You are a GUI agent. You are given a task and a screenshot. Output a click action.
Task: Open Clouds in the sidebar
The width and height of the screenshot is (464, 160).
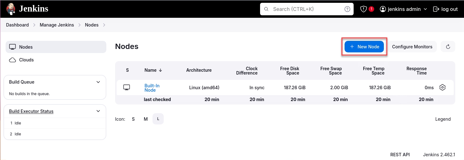click(26, 60)
